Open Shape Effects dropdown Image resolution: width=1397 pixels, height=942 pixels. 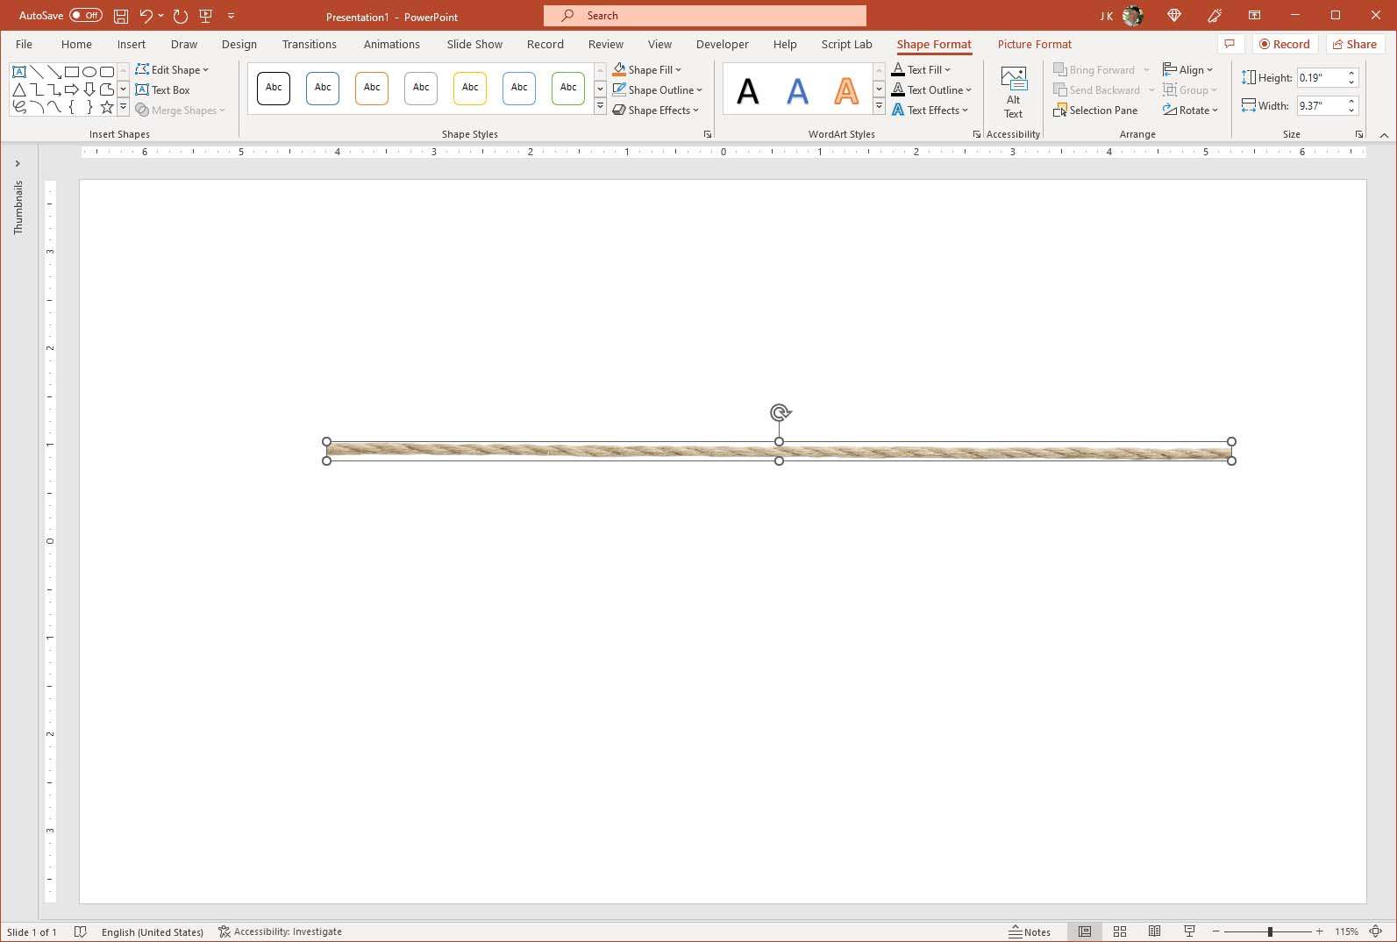(656, 111)
